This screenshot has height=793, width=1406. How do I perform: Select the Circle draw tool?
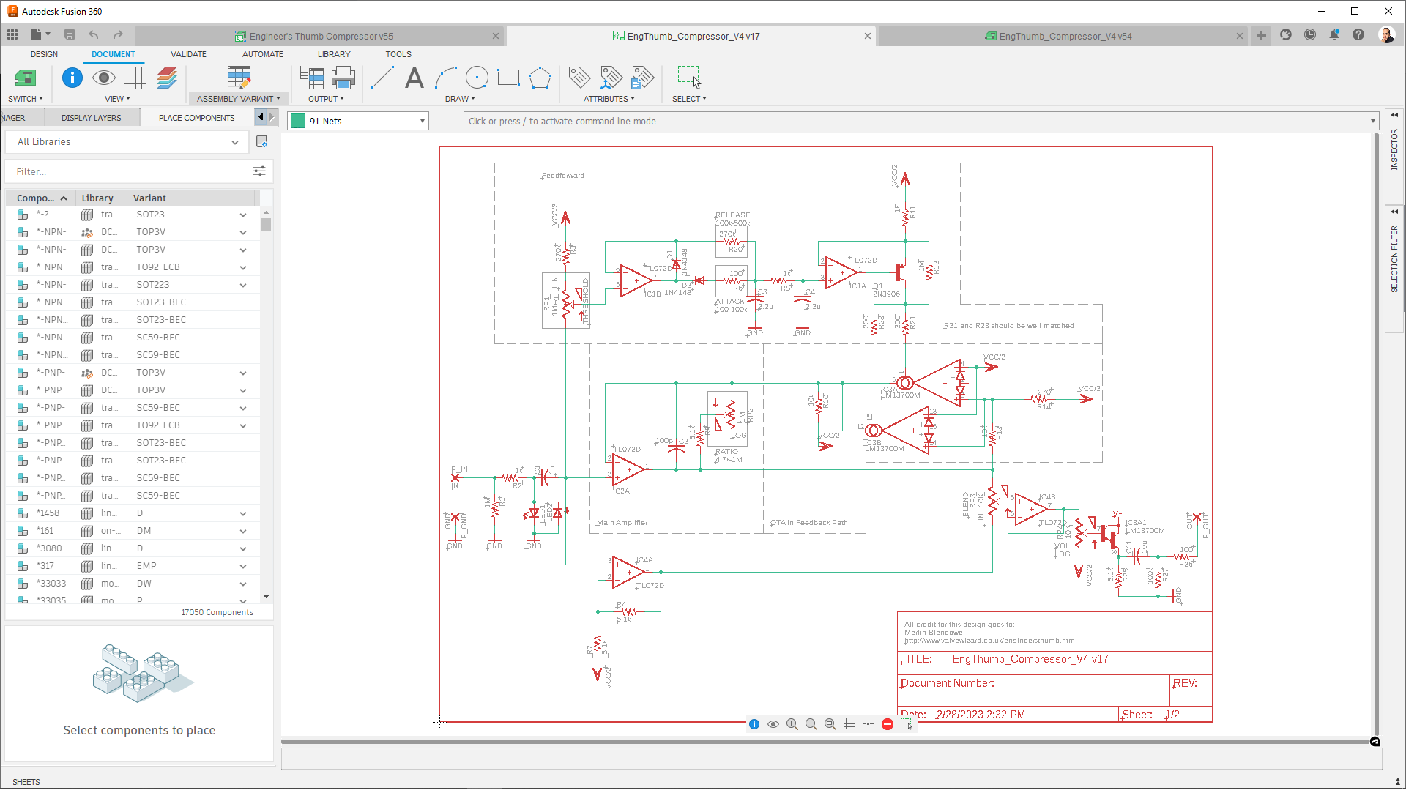coord(477,78)
